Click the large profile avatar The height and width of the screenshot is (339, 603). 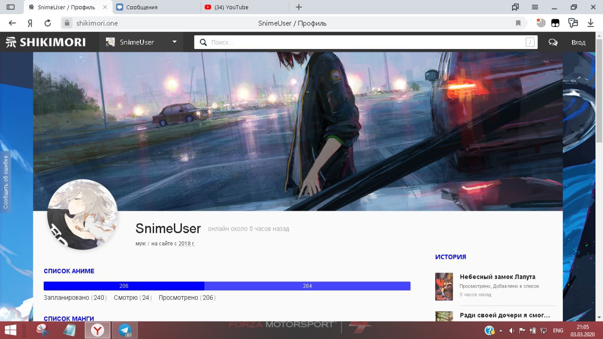point(82,215)
